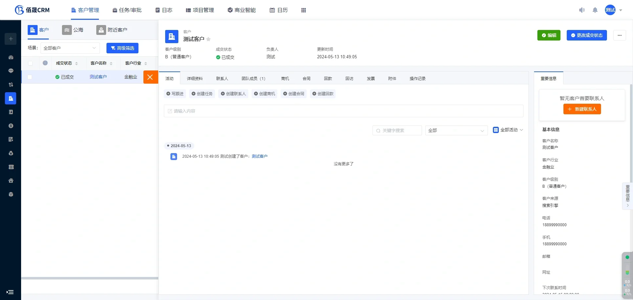Open the highlighted 客户 module icon in sidebar

click(11, 98)
